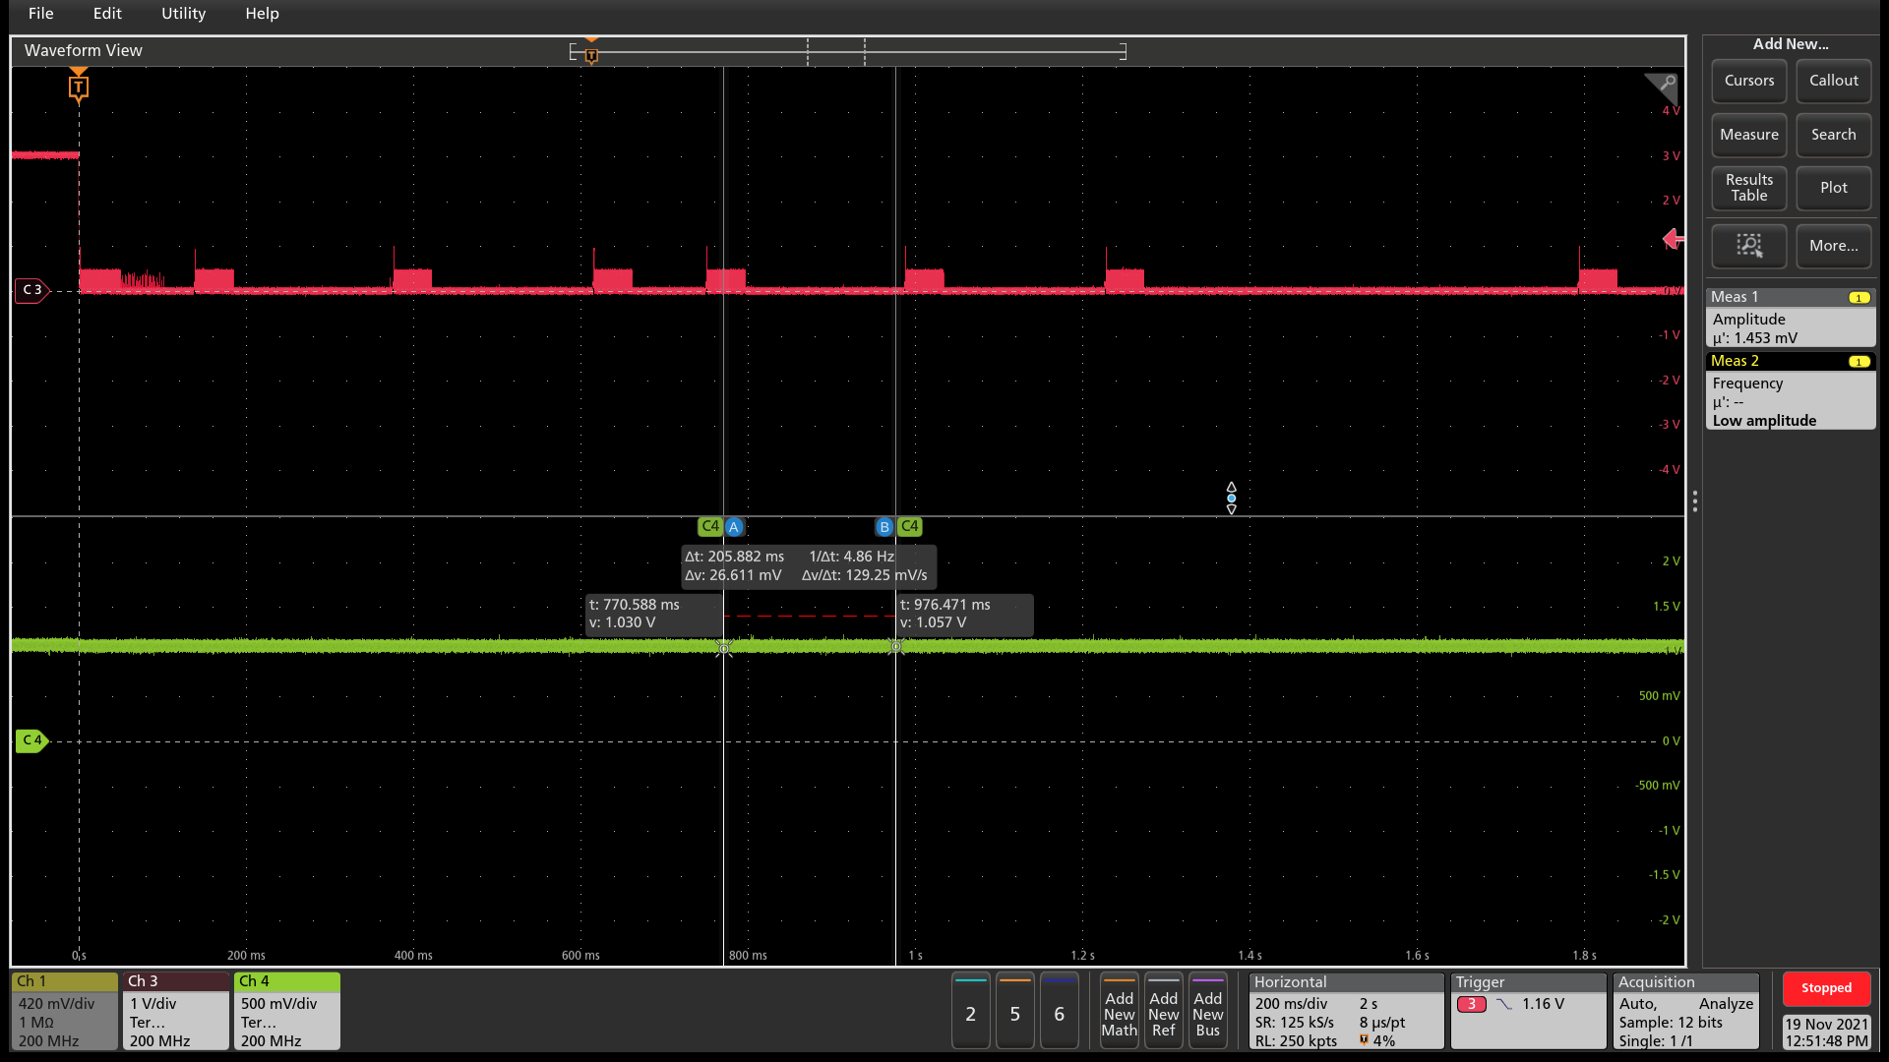Open the File menu
1889x1062 pixels.
coord(40,13)
